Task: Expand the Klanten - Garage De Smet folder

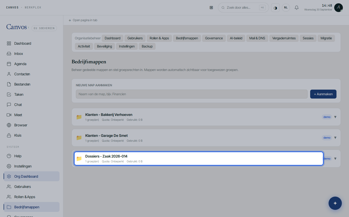Action: coord(335,138)
